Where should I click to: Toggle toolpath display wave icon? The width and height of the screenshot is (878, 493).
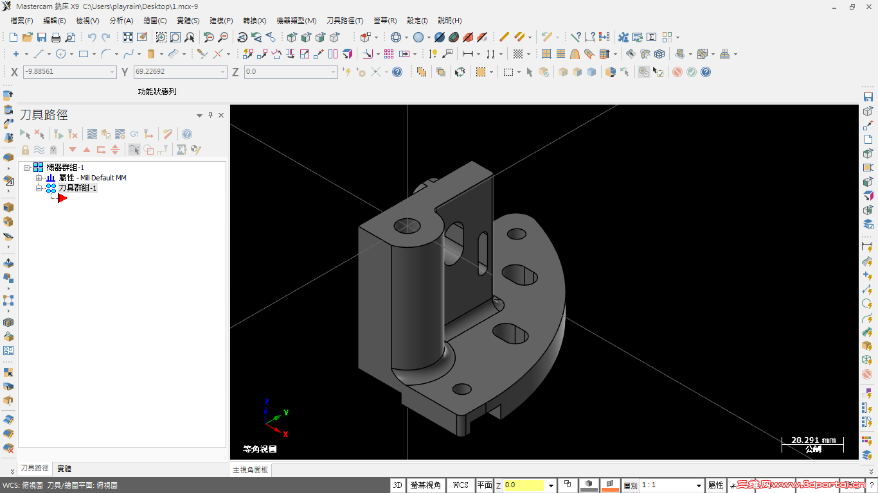point(39,150)
